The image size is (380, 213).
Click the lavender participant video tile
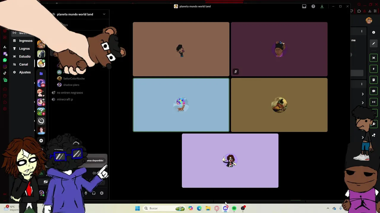click(x=230, y=161)
